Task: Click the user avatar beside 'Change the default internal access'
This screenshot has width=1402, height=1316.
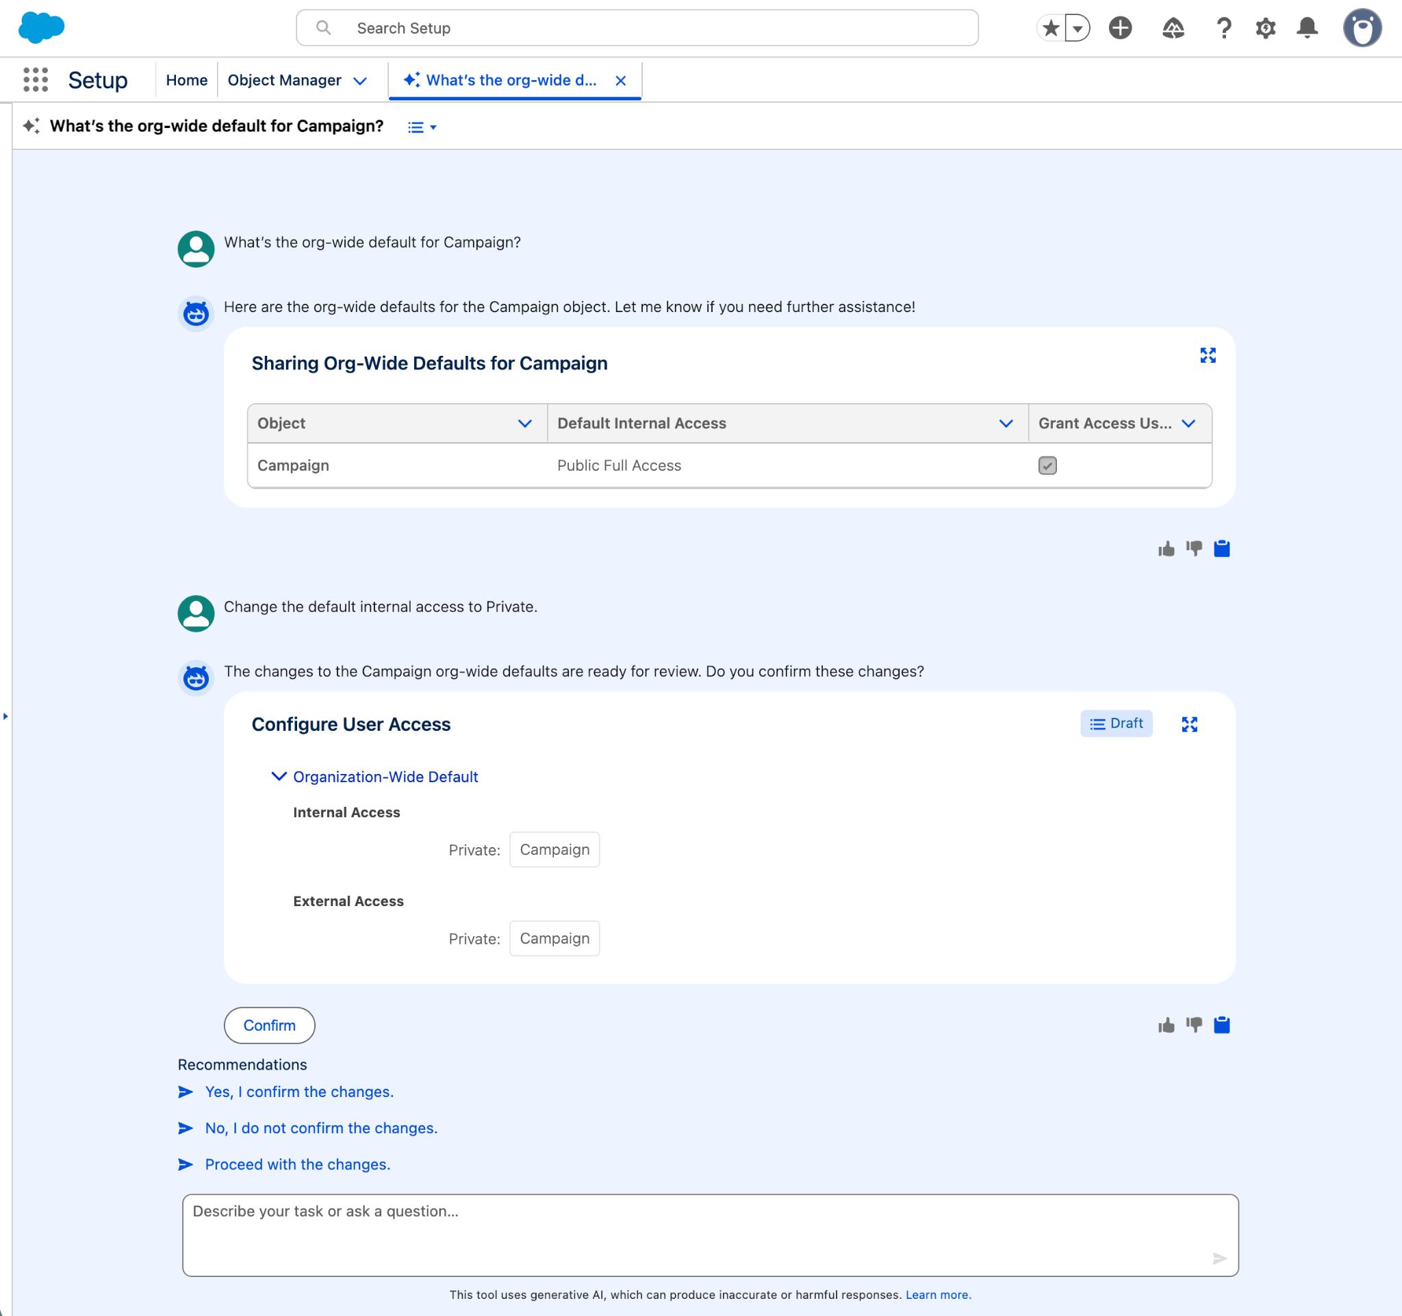Action: pos(195,613)
